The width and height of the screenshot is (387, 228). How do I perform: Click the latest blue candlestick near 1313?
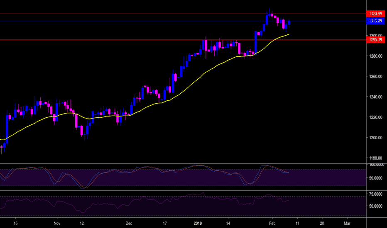[289, 23]
